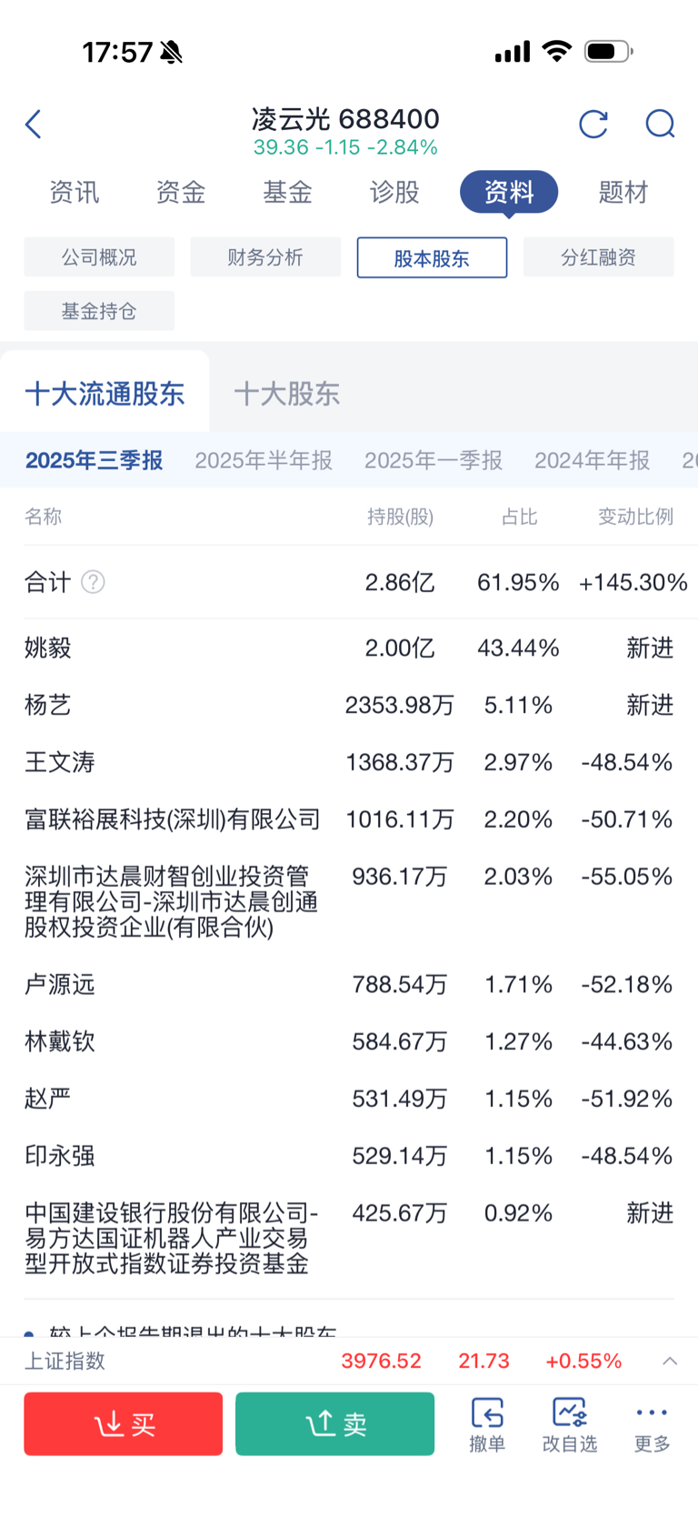Select 2024年年报 report period
698x1518 pixels.
(592, 460)
